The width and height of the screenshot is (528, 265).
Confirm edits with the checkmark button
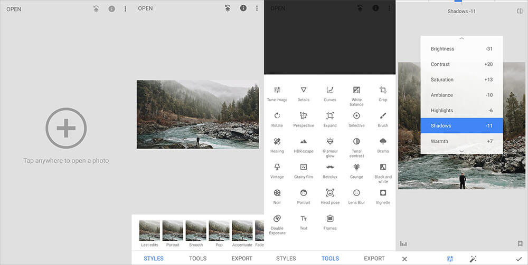(x=519, y=259)
